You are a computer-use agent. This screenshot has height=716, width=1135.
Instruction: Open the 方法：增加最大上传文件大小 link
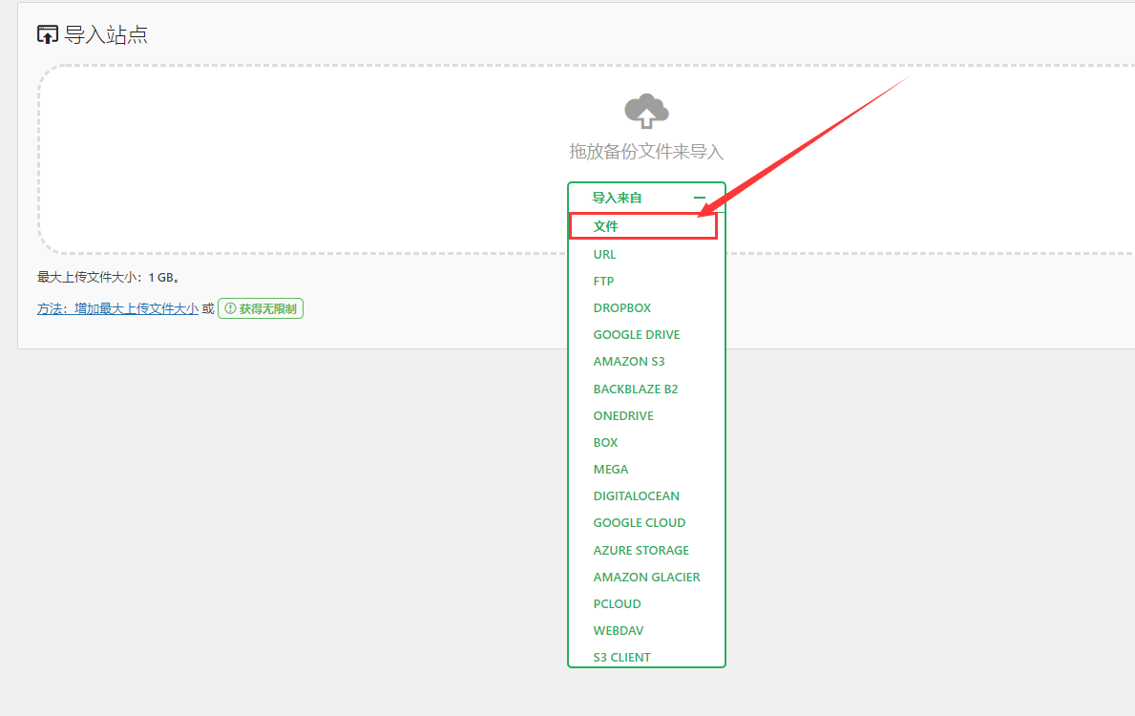click(x=118, y=308)
